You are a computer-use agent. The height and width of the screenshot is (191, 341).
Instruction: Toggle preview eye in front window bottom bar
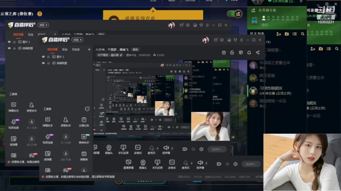click(x=227, y=164)
